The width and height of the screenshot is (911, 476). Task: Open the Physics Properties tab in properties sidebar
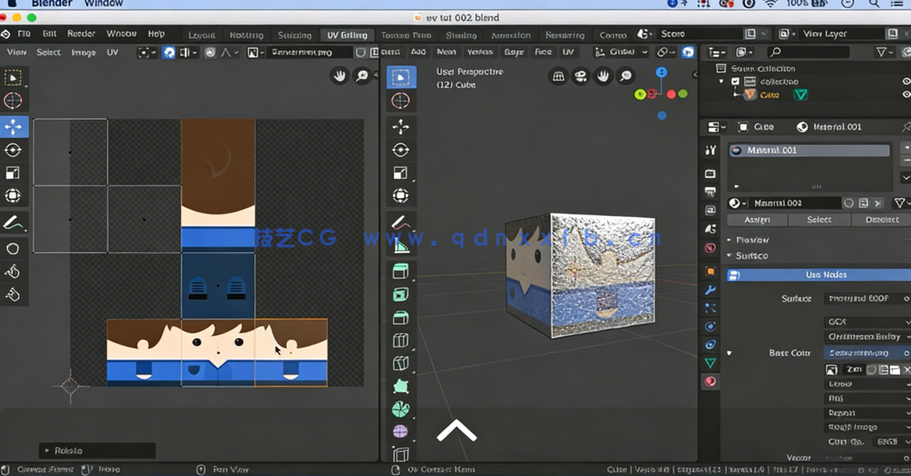(x=709, y=325)
